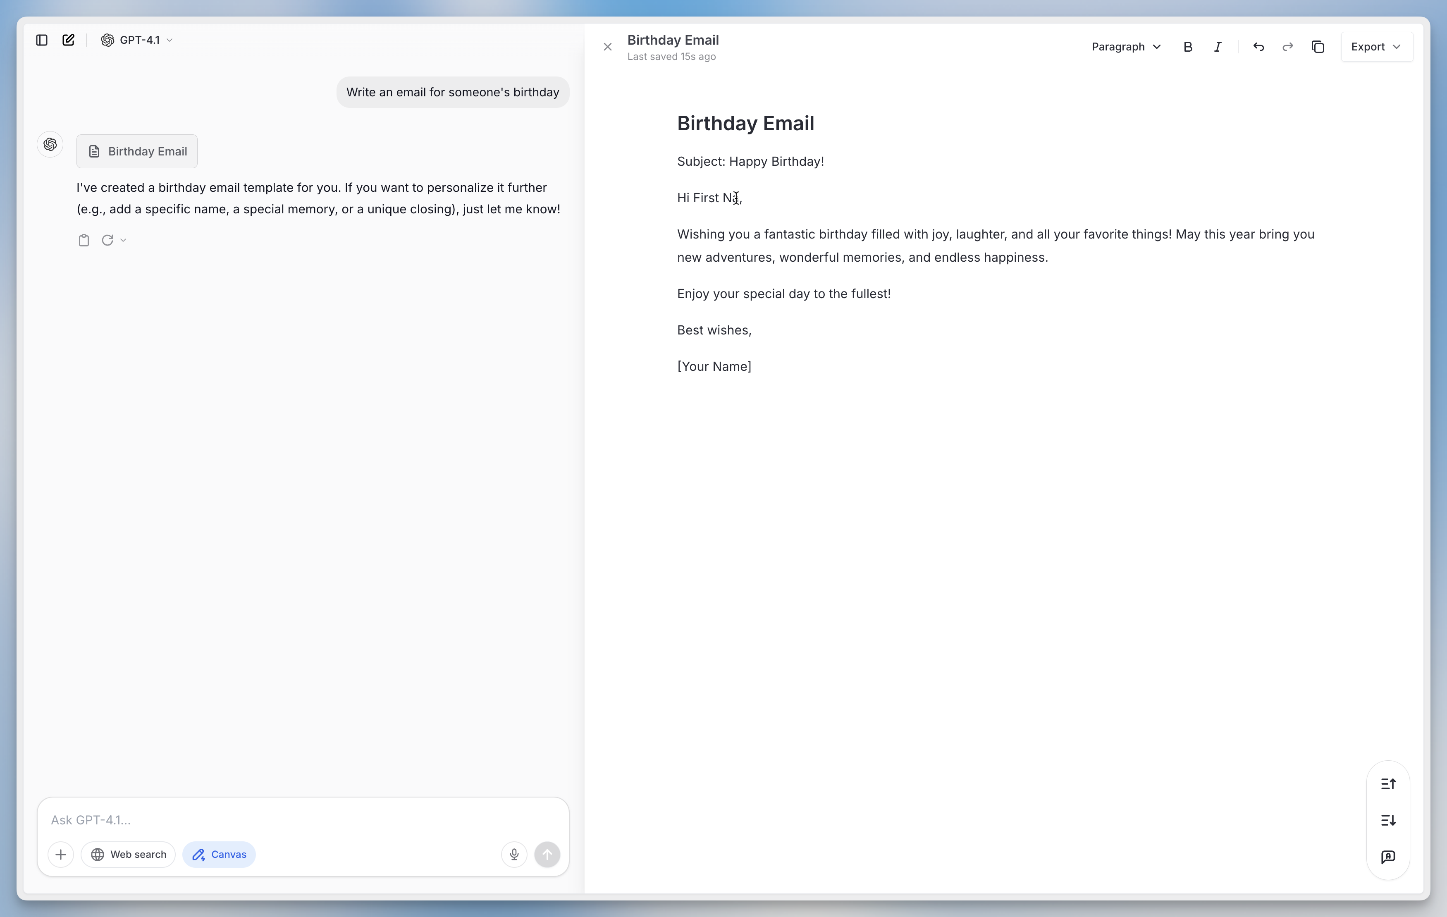Toggle the Canvas mode button
This screenshot has width=1447, height=917.
pyautogui.click(x=219, y=855)
